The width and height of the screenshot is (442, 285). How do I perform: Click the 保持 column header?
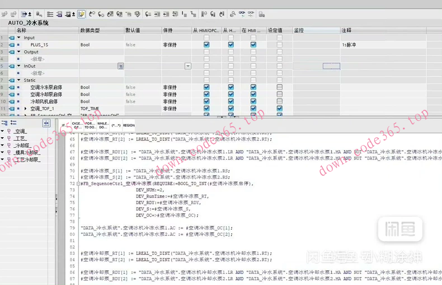pos(176,30)
